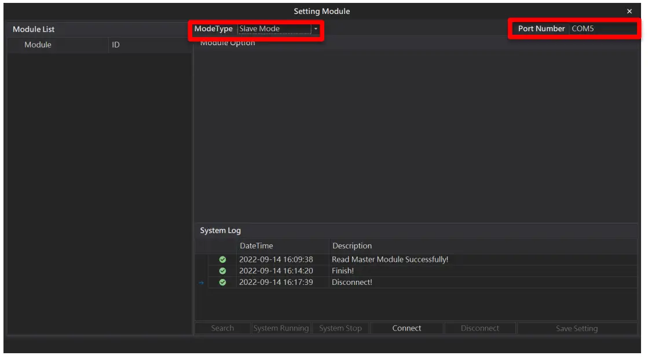This screenshot has width=648, height=359.
Task: Click the Module Option panel title
Action: (x=228, y=43)
